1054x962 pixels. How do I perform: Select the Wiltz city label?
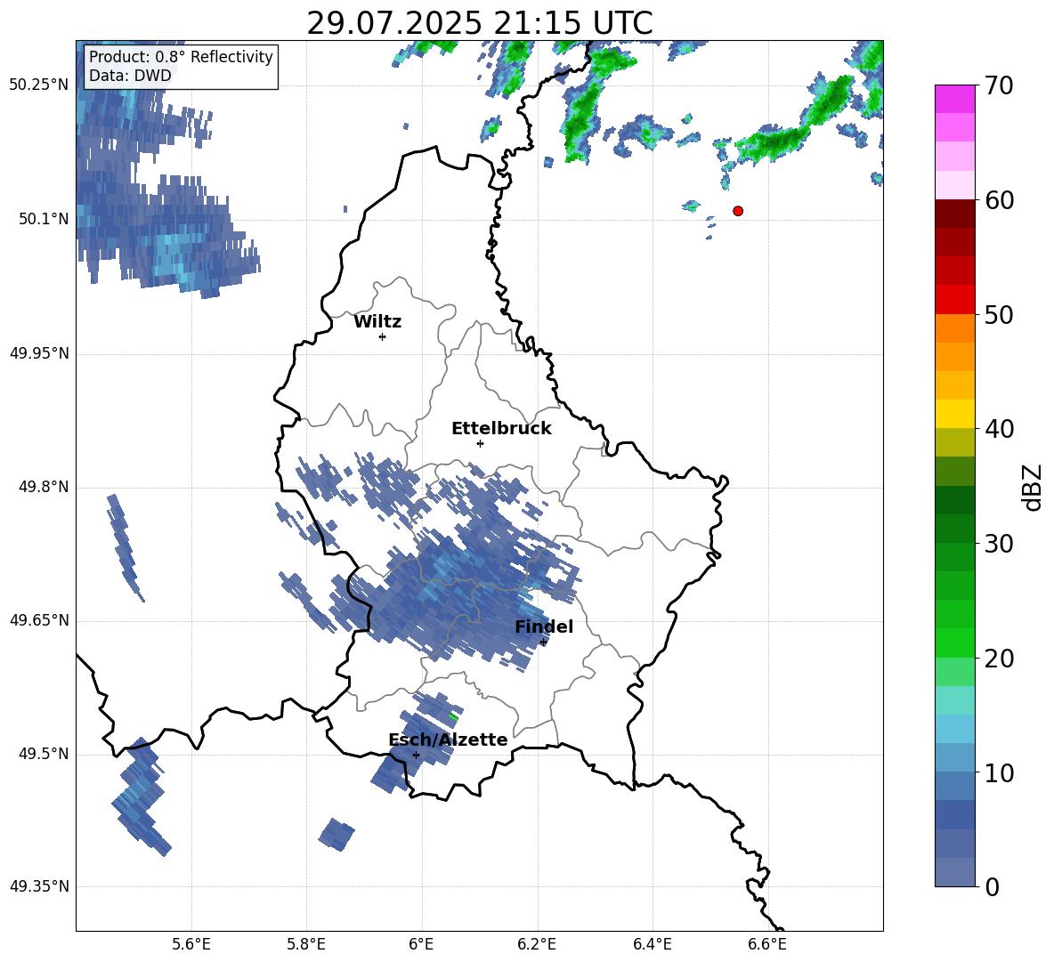point(377,322)
